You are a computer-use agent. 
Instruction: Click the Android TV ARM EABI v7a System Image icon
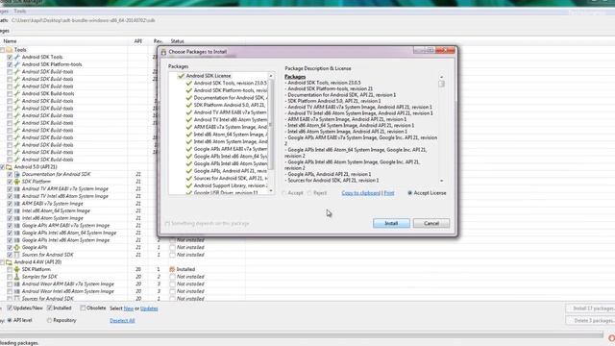click(17, 188)
